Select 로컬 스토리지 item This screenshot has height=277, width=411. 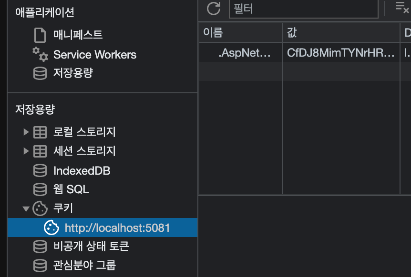click(x=84, y=132)
